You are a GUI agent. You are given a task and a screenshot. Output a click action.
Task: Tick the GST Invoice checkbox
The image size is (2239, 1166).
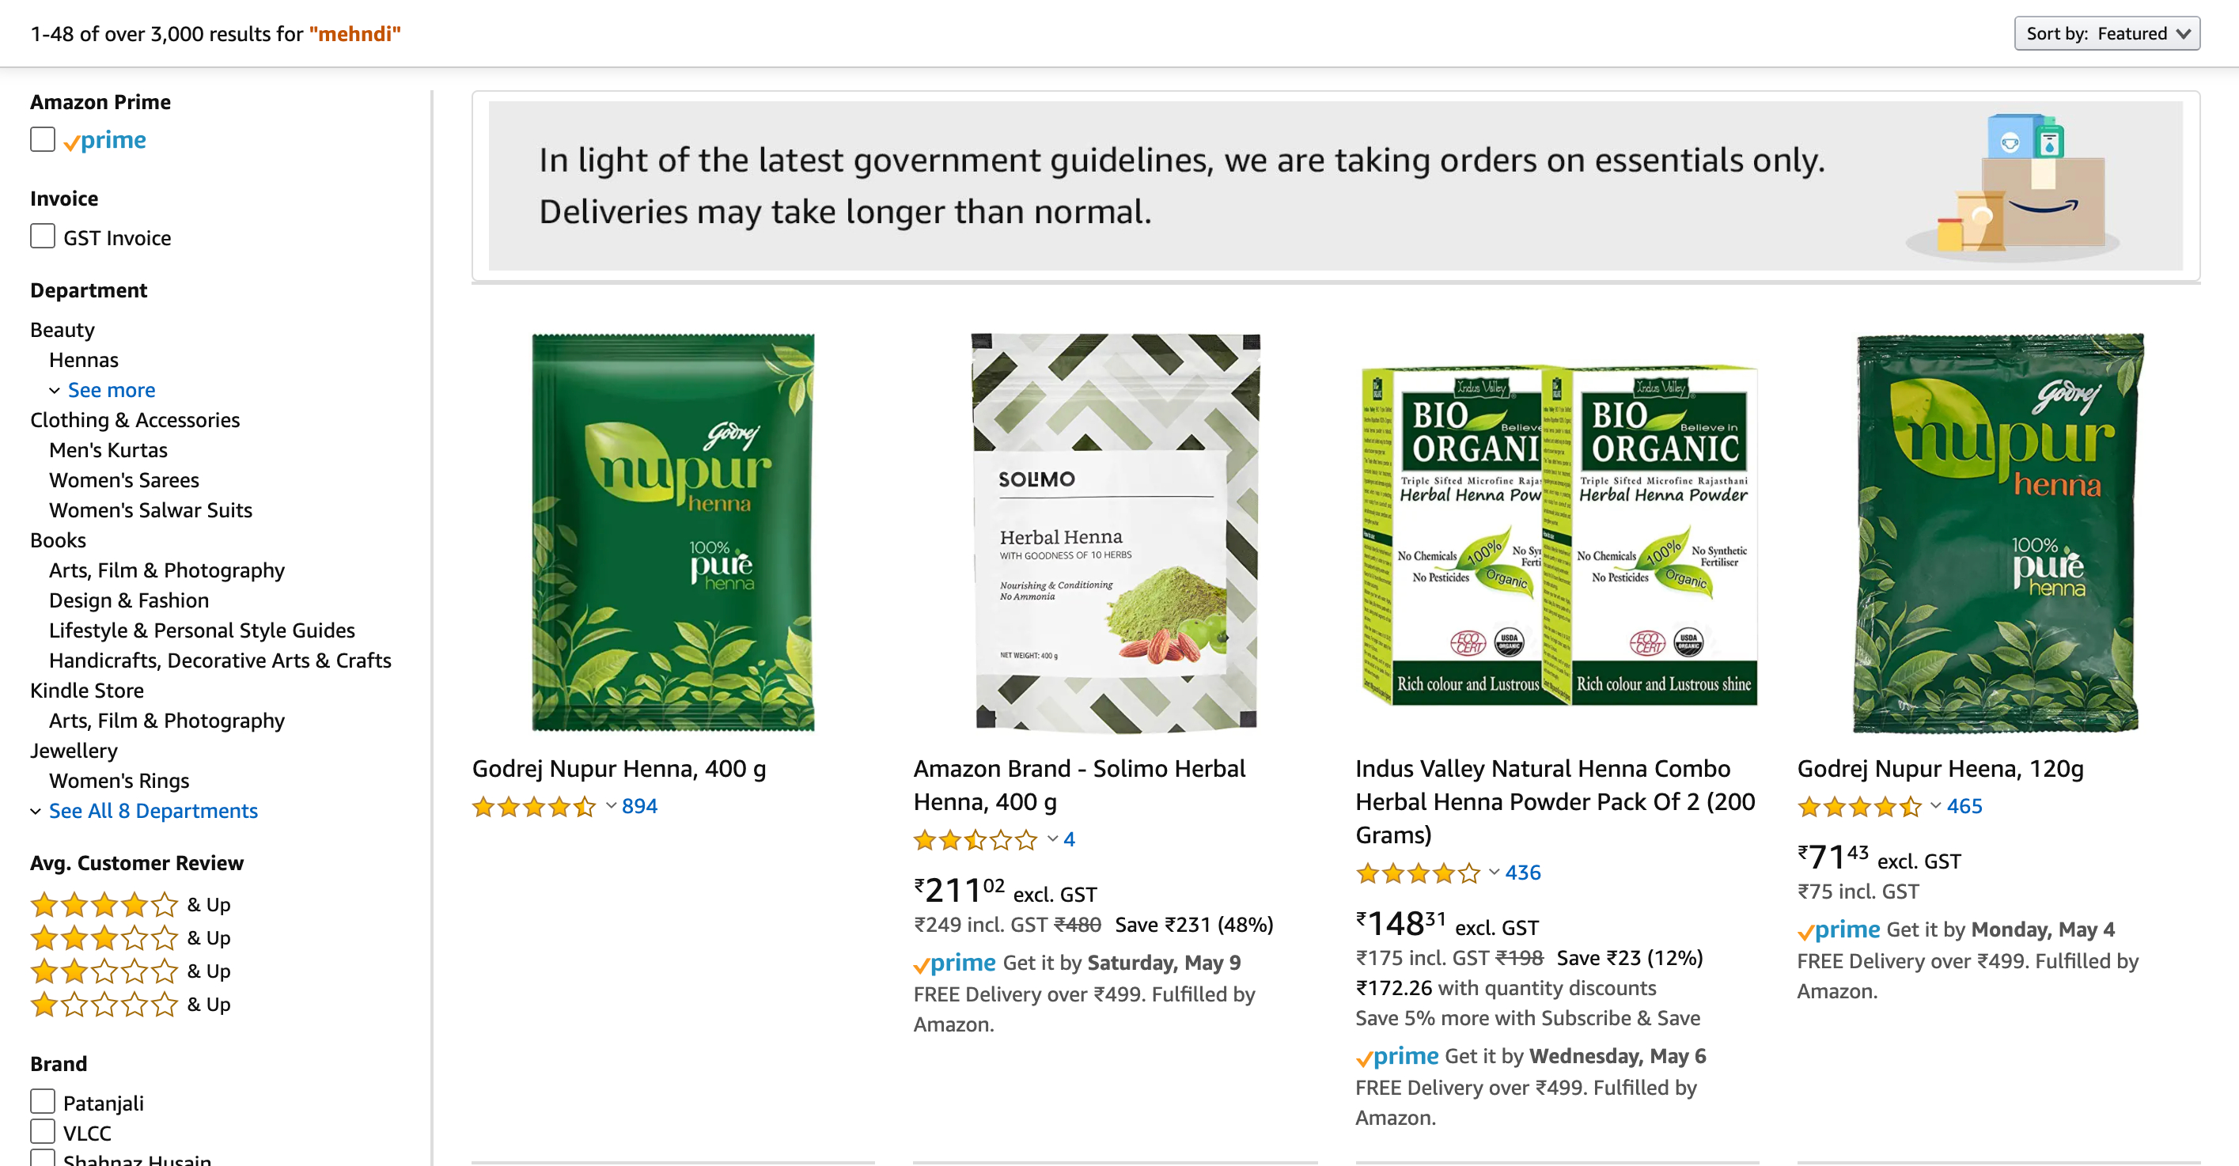pyautogui.click(x=43, y=237)
